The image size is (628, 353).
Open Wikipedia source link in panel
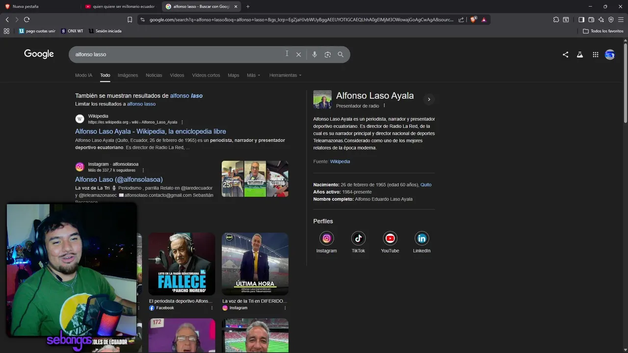click(340, 161)
